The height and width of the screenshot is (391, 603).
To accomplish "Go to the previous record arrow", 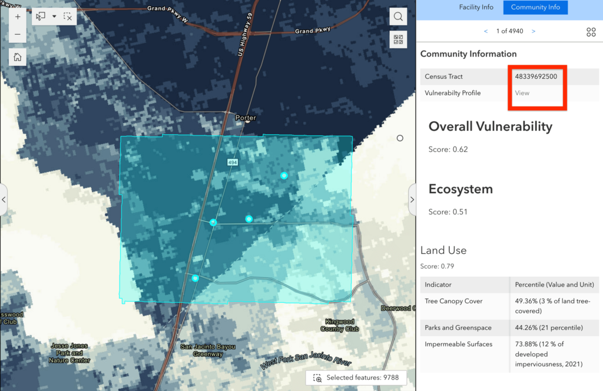I will (x=485, y=31).
